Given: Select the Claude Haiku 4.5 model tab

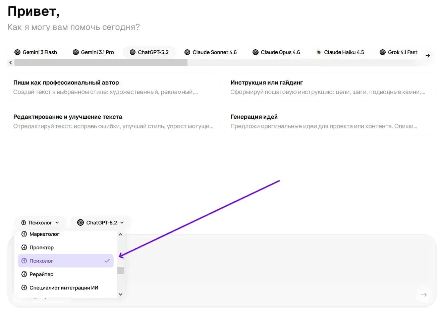Looking at the screenshot, I should [340, 52].
